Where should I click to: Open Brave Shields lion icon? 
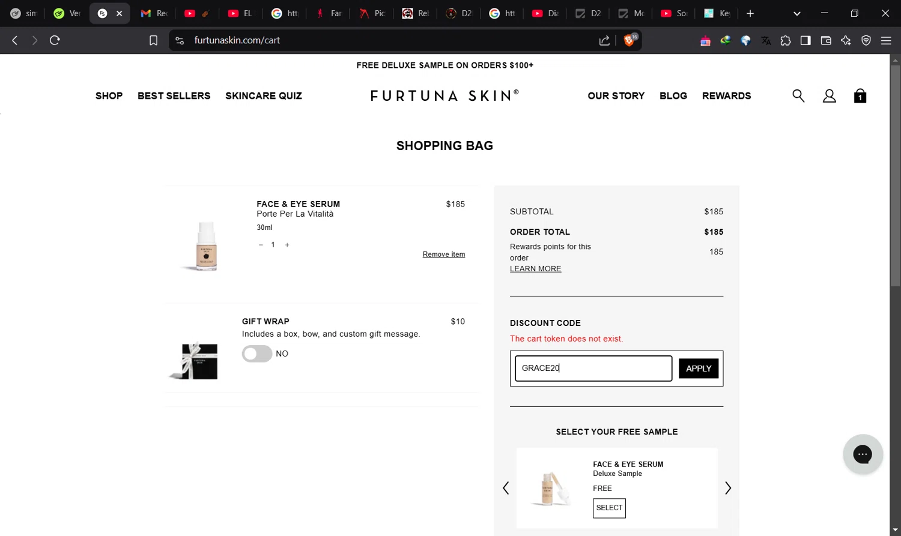[629, 40]
